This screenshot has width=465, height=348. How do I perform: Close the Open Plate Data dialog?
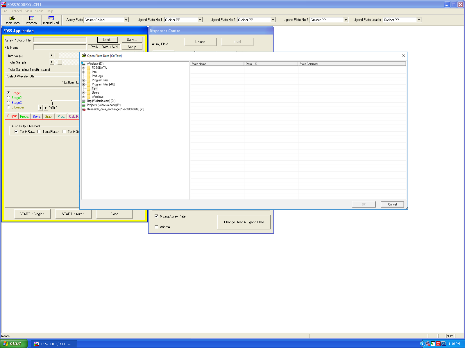click(x=403, y=56)
